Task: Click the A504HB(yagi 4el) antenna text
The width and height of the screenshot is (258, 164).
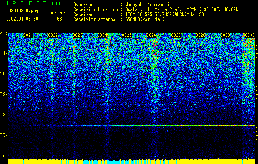Action: coord(145,19)
